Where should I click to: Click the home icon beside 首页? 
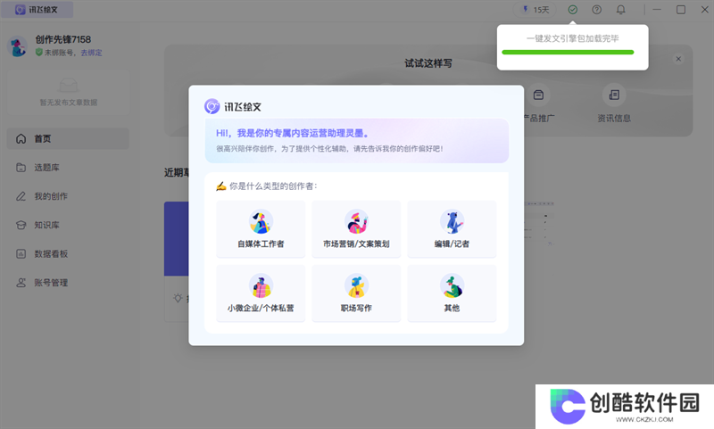pos(21,139)
